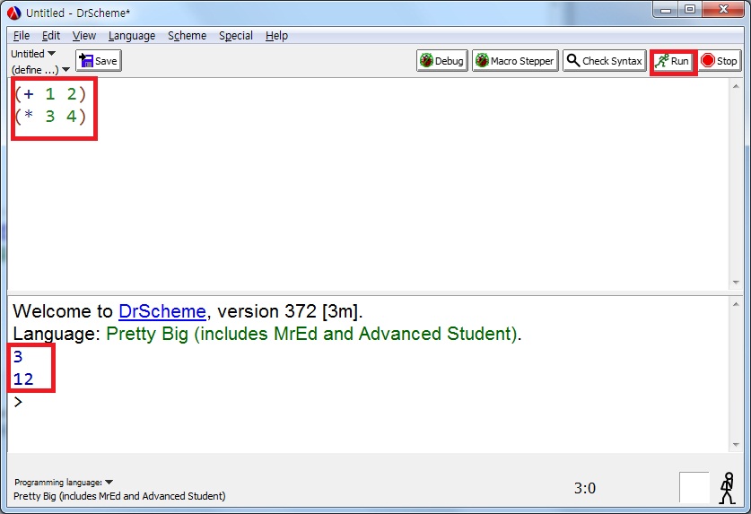Open the Language menu
Screen dimensions: 751x514
coord(131,36)
